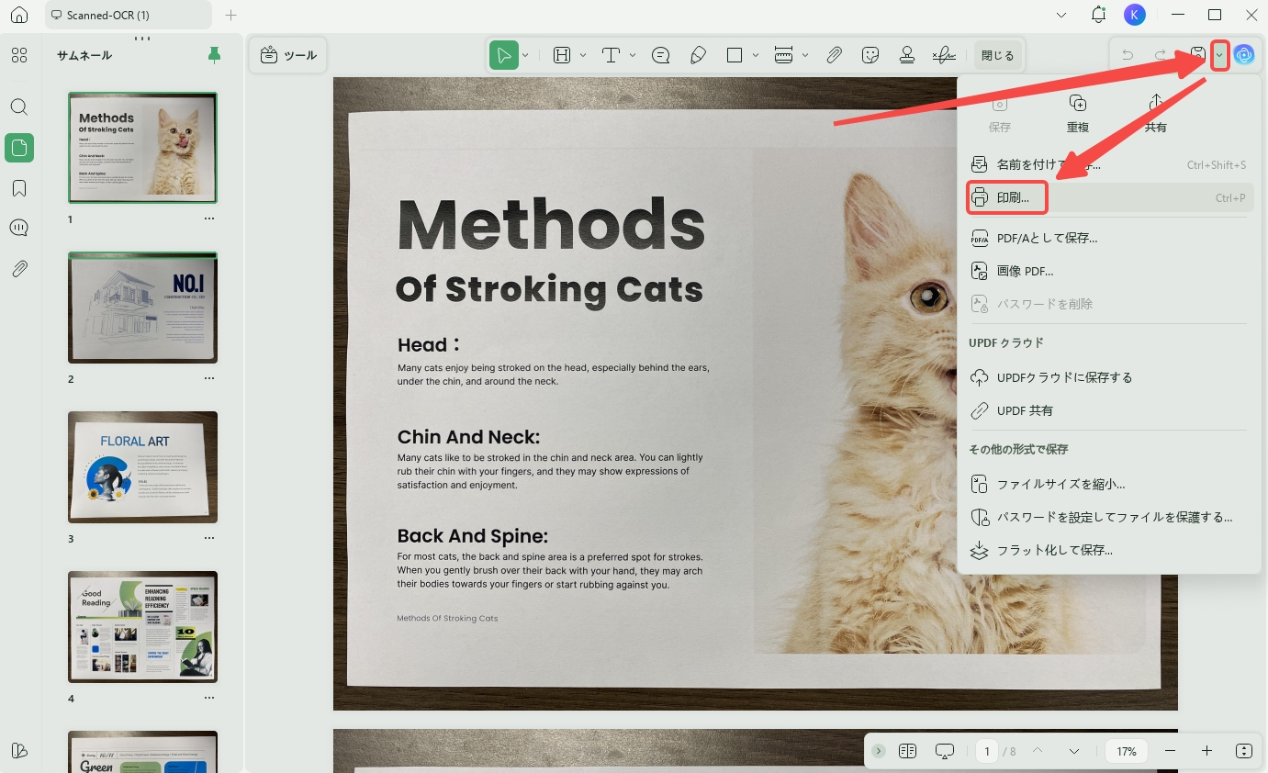Screen dimensions: 1268x773
Task: Open the UPDF AI assistant icon
Action: 1244,55
